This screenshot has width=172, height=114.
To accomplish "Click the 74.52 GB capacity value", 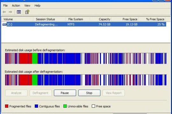I will coord(104,24).
